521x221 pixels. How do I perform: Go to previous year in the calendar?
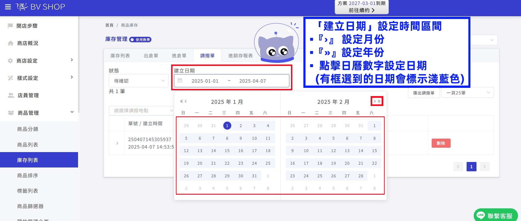pos(181,101)
